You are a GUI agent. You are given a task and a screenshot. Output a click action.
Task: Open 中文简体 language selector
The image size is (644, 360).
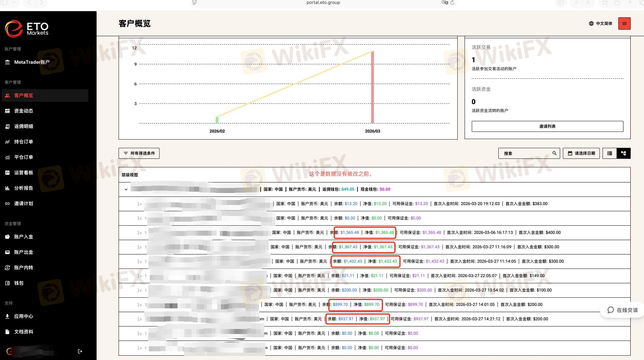604,24
